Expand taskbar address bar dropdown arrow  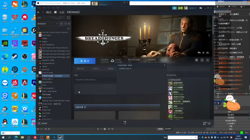click(192, 138)
